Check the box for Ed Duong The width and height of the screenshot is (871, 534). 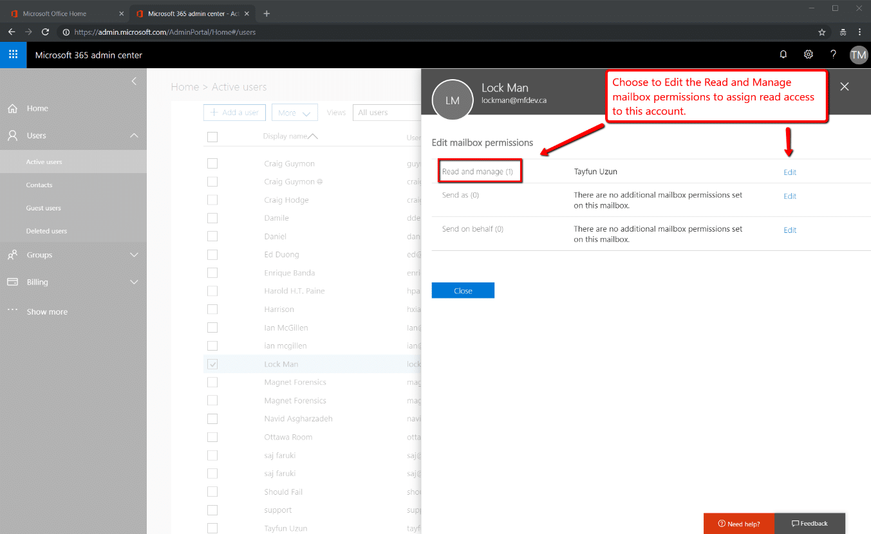coord(212,255)
